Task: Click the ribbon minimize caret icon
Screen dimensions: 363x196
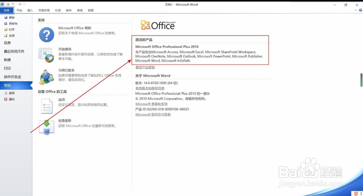Action: [356, 11]
